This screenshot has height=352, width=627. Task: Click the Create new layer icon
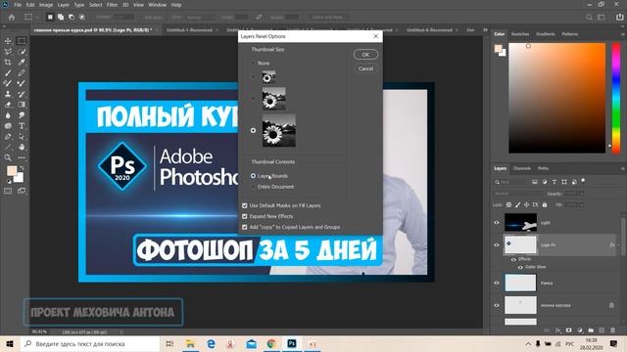(602, 330)
